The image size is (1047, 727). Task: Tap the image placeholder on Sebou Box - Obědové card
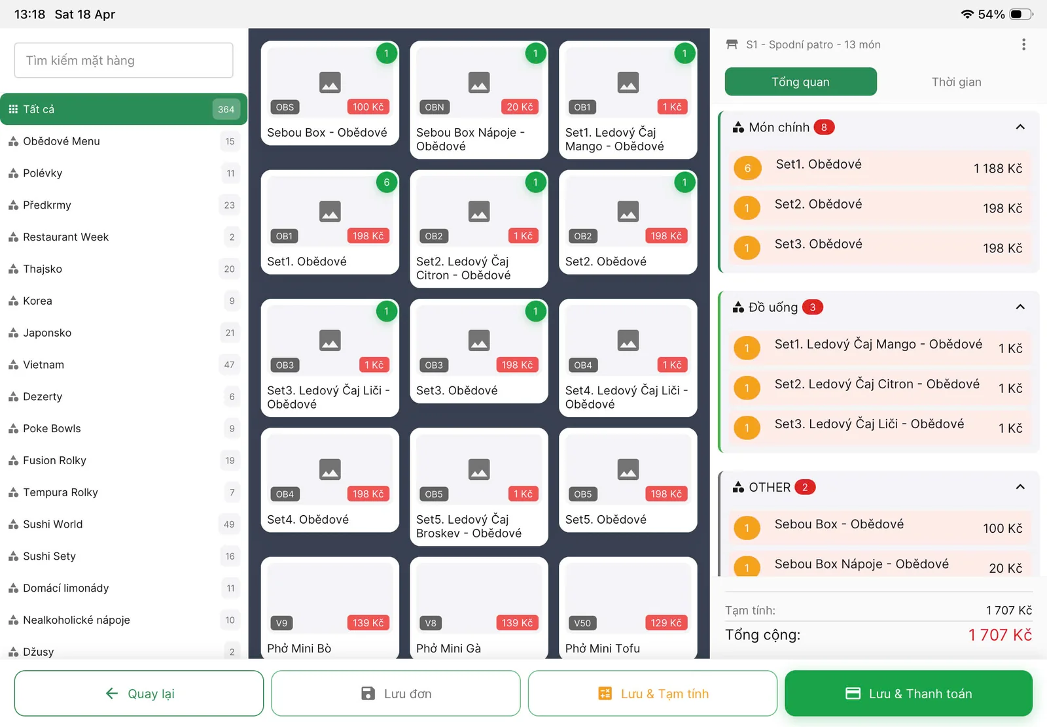click(x=330, y=82)
